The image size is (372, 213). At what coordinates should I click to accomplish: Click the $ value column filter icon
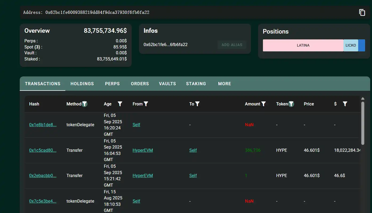[345, 104]
